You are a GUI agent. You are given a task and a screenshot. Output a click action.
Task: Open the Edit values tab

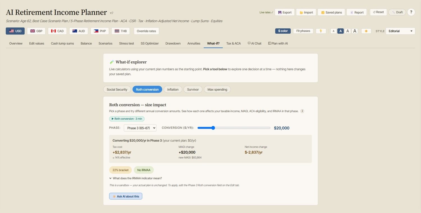point(36,43)
